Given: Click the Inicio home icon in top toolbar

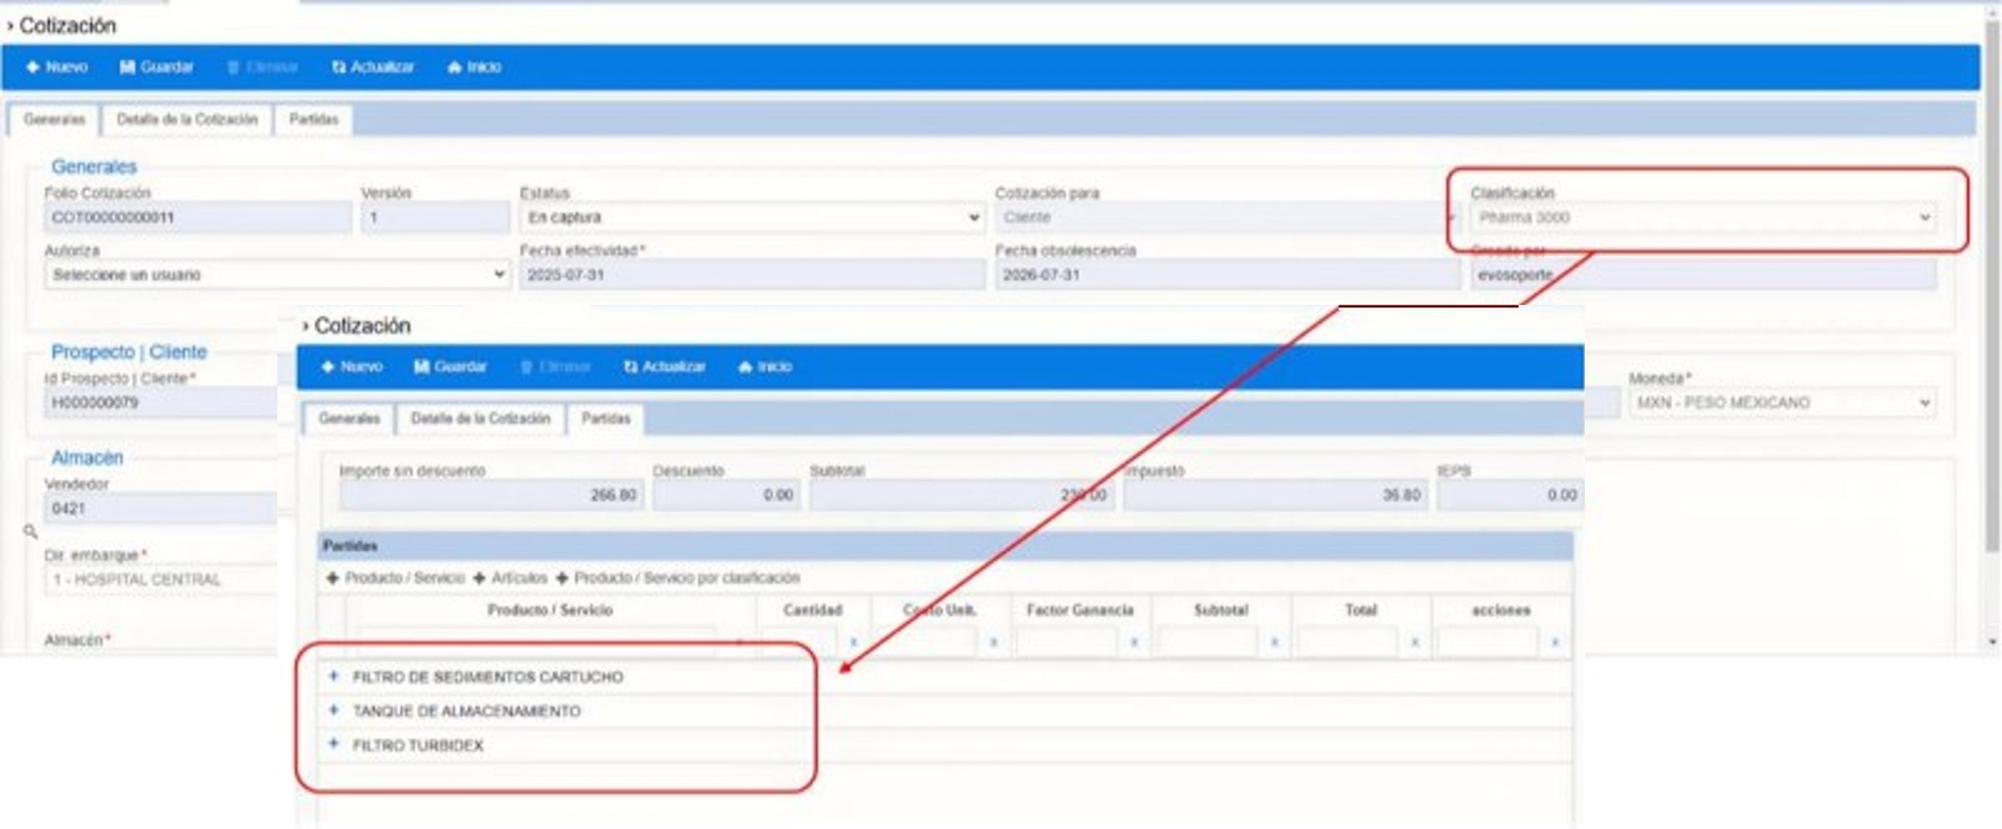Looking at the screenshot, I should tap(455, 67).
